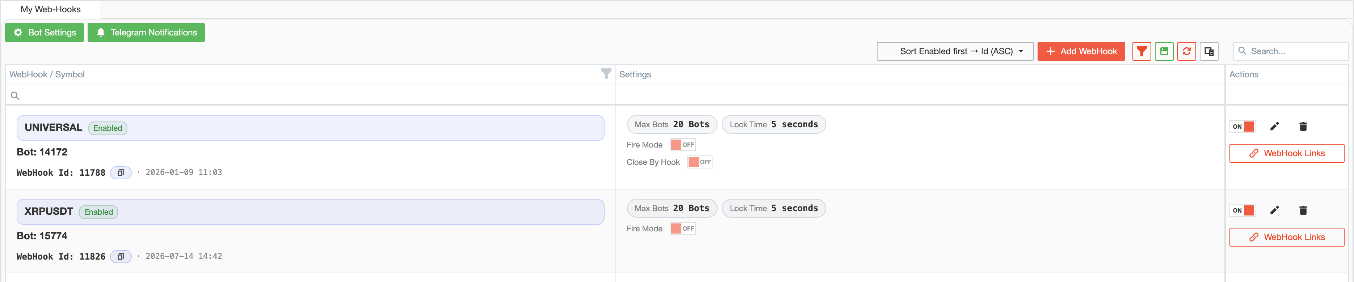The height and width of the screenshot is (282, 1354).
Task: Copy WebHook Id 11788 to clipboard
Action: 121,173
